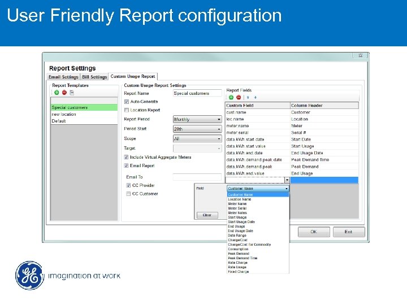Click the Email To input field
The height and width of the screenshot is (305, 407).
(197, 177)
